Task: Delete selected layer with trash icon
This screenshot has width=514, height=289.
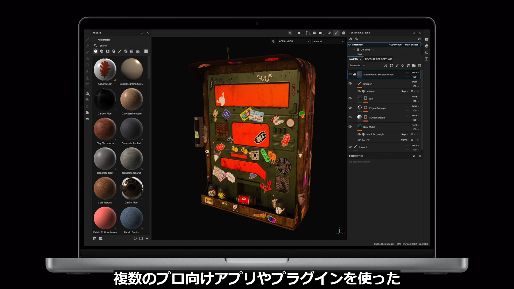Action: click(419, 66)
